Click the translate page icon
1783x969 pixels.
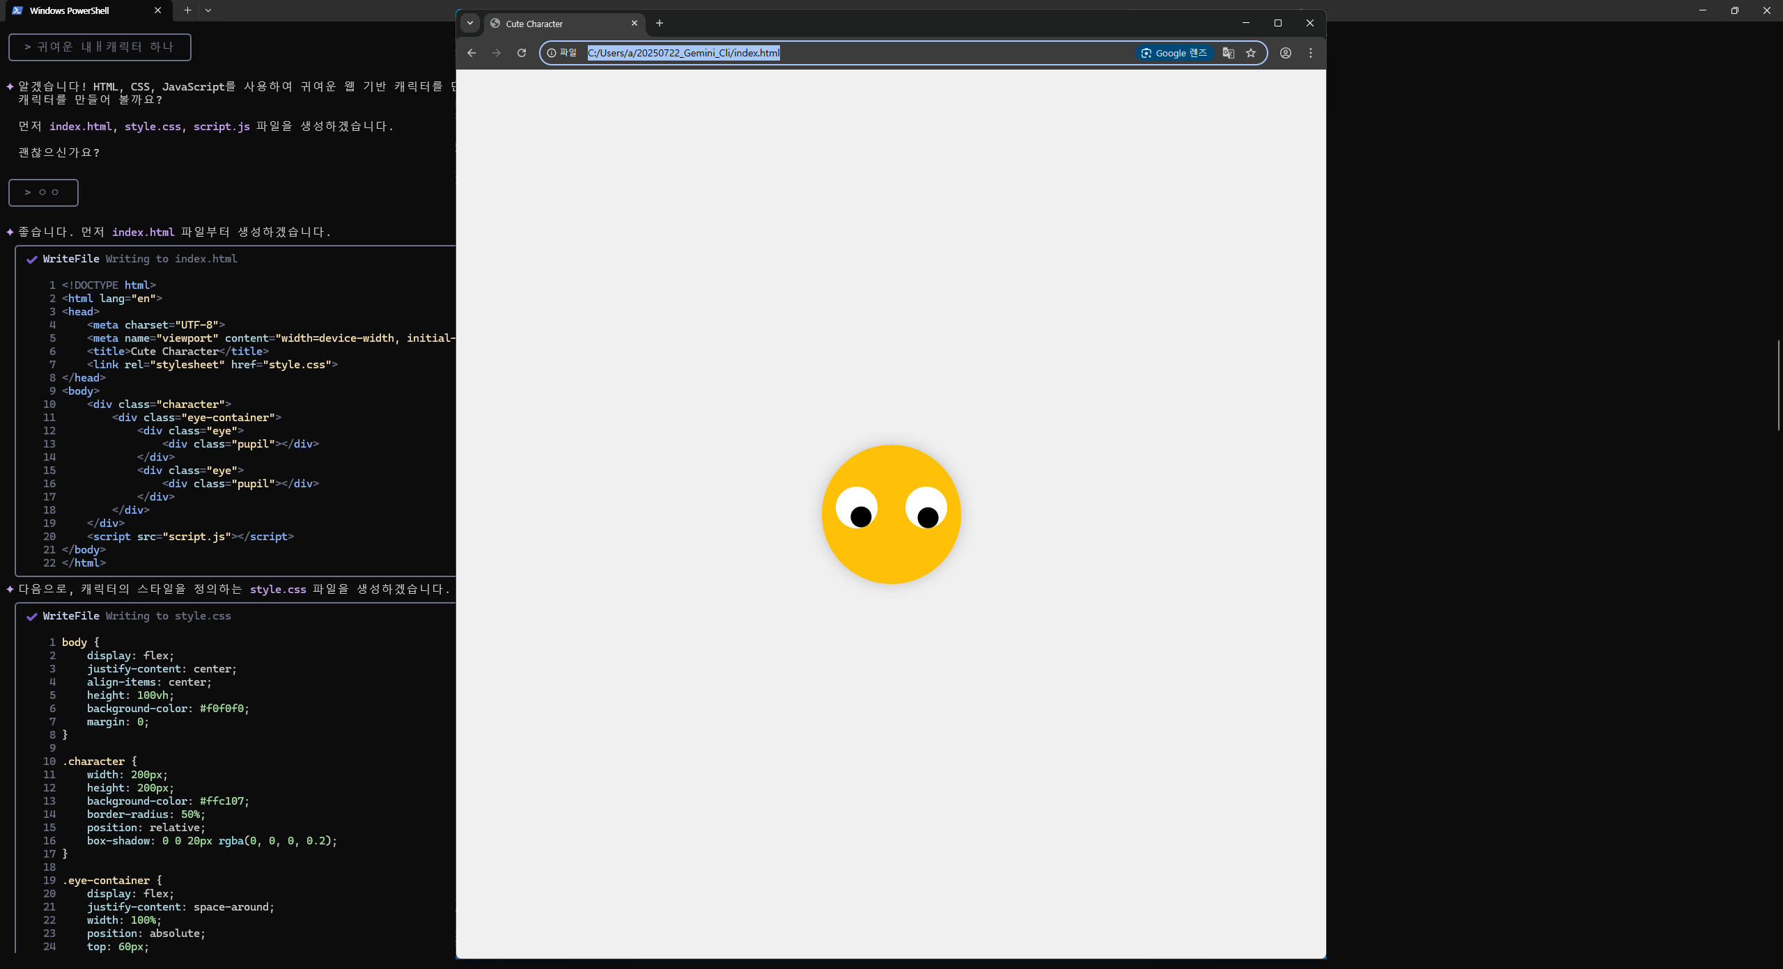(x=1228, y=53)
